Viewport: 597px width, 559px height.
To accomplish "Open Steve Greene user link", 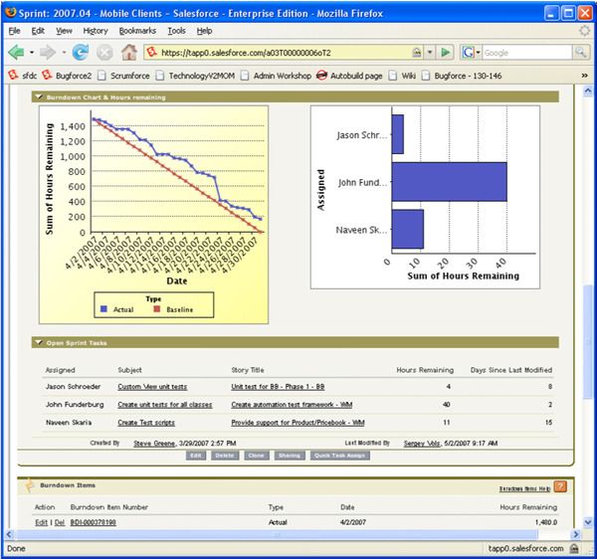I will point(154,443).
